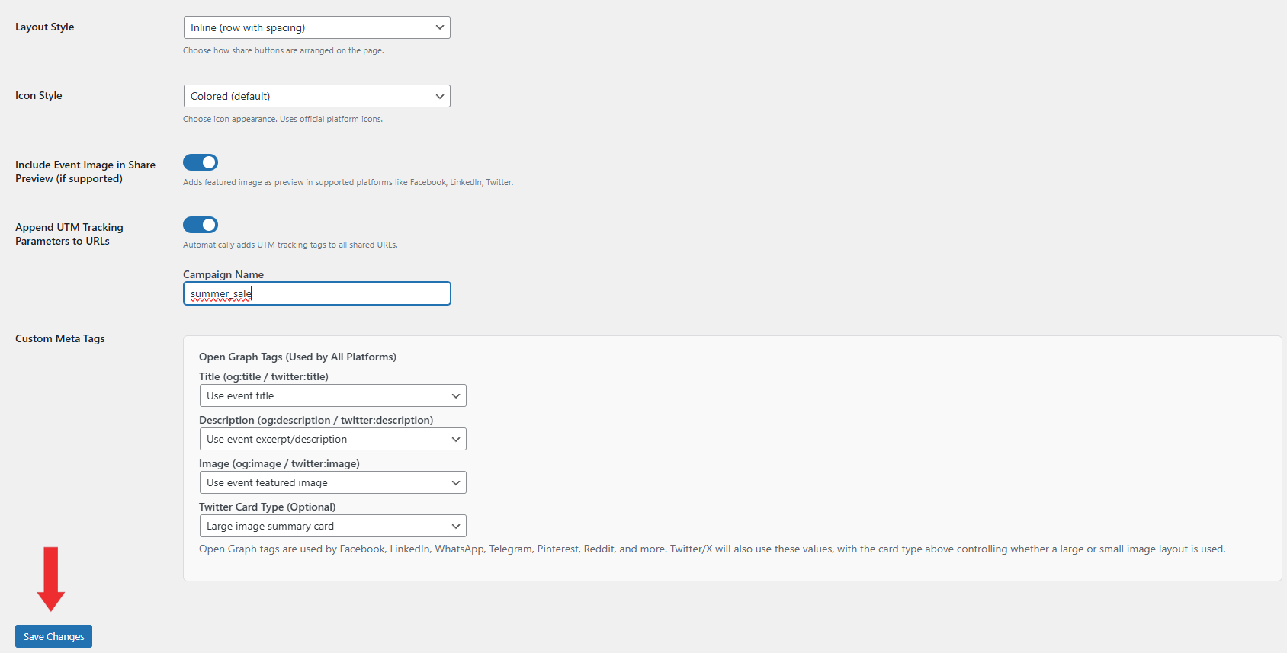Click the Icon Style field label
This screenshot has width=1287, height=653.
[x=39, y=95]
